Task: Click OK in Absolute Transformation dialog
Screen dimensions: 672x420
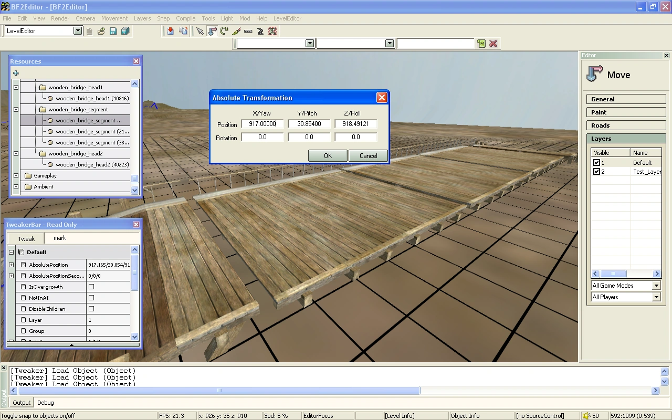Action: [x=328, y=156]
